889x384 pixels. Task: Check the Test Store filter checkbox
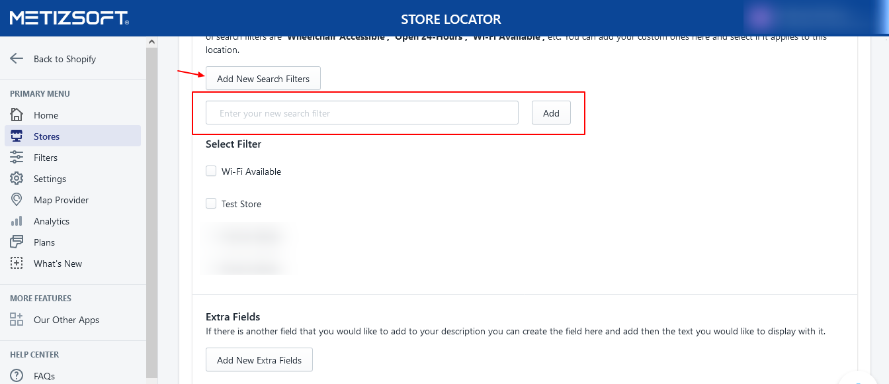click(211, 203)
